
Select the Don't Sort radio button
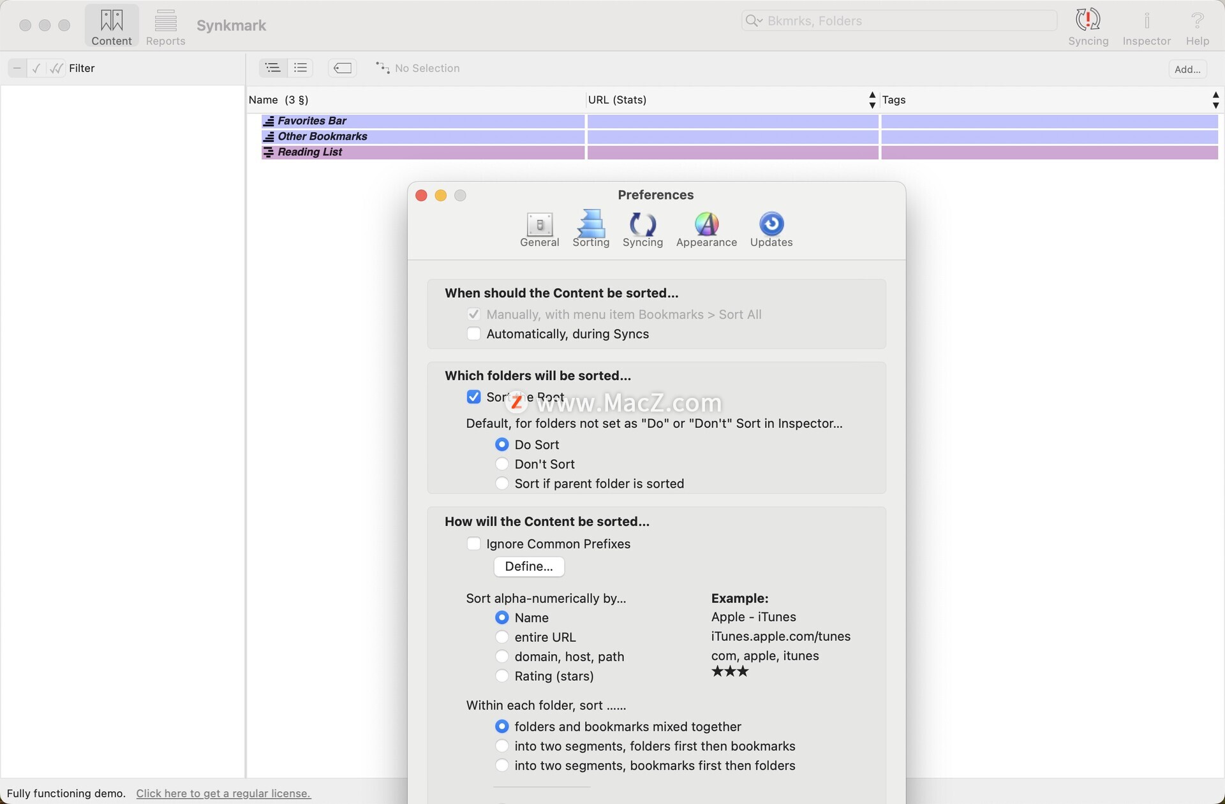(x=502, y=464)
